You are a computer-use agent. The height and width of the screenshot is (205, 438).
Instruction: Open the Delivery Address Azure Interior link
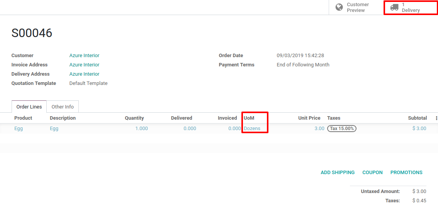point(84,74)
